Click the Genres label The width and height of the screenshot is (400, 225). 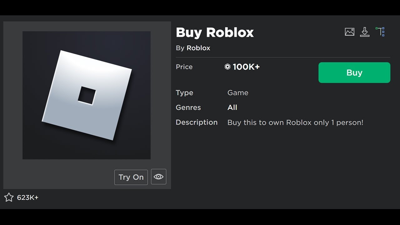tap(188, 107)
